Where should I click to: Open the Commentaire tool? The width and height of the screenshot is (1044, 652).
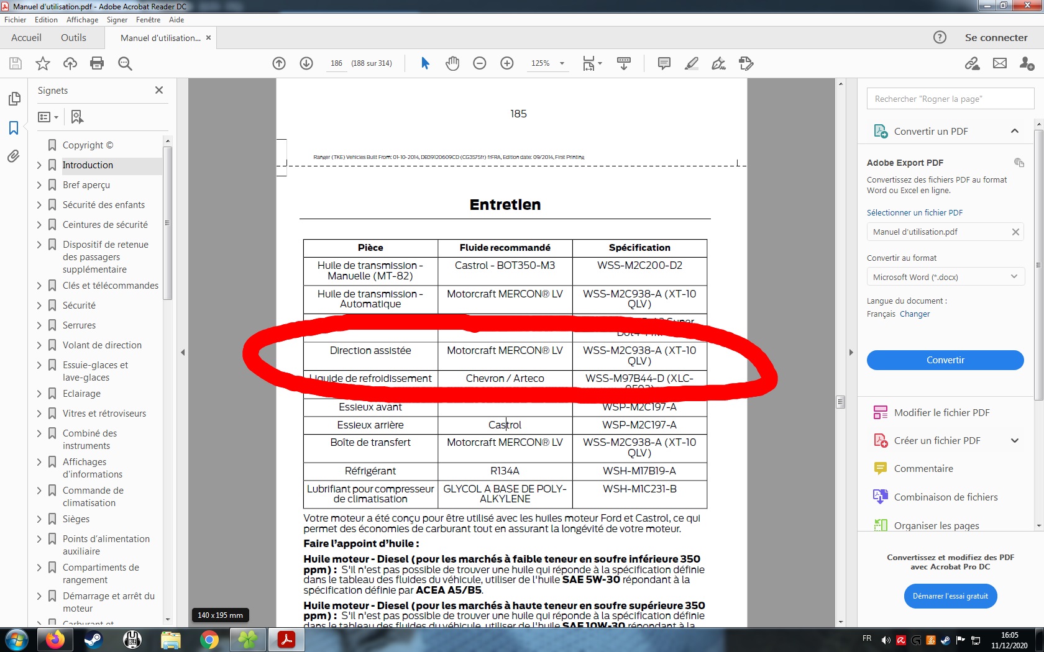[x=923, y=469]
